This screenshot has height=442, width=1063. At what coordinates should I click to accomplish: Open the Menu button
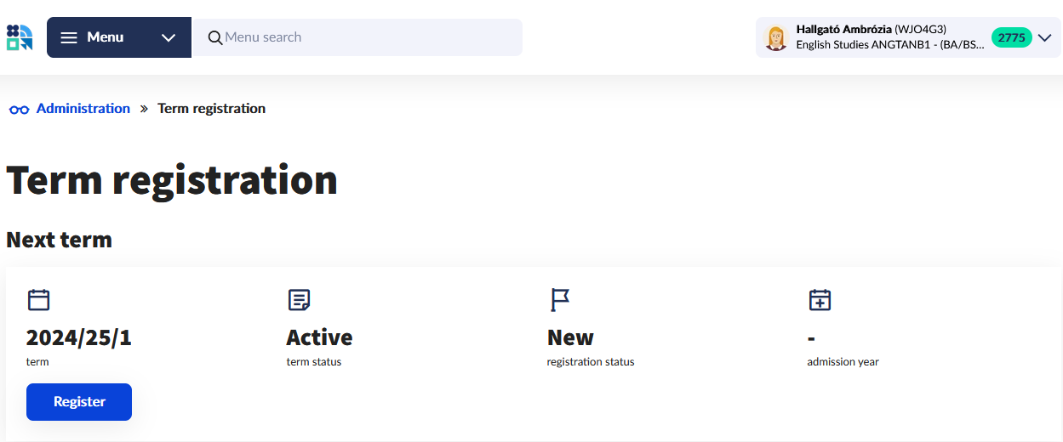(x=106, y=37)
